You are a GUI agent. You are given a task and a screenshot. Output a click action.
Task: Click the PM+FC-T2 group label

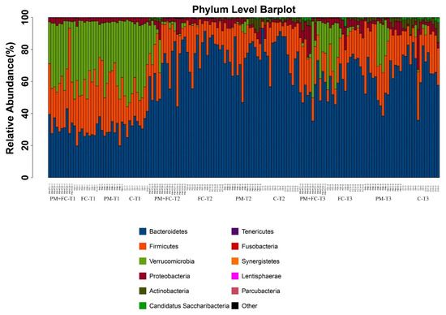pos(167,199)
